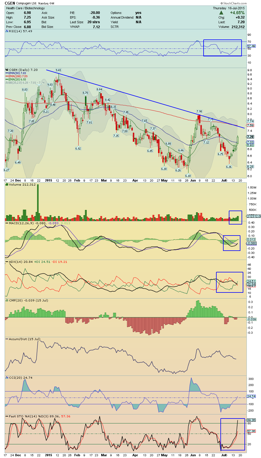Click the Last Size value '20 shrs'
The height and width of the screenshot is (458, 261).
point(94,22)
